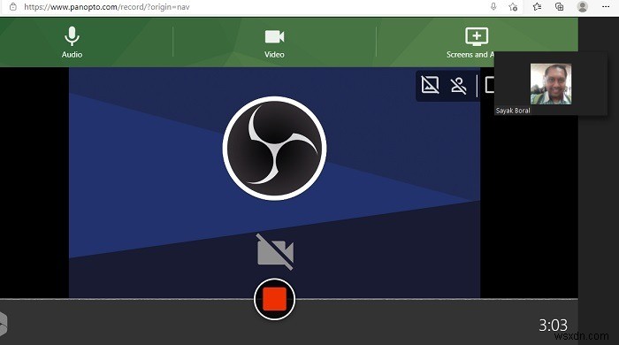Viewport: 619px width, 345px height.
Task: Click the 3:03 recording timer
Action: click(x=553, y=326)
